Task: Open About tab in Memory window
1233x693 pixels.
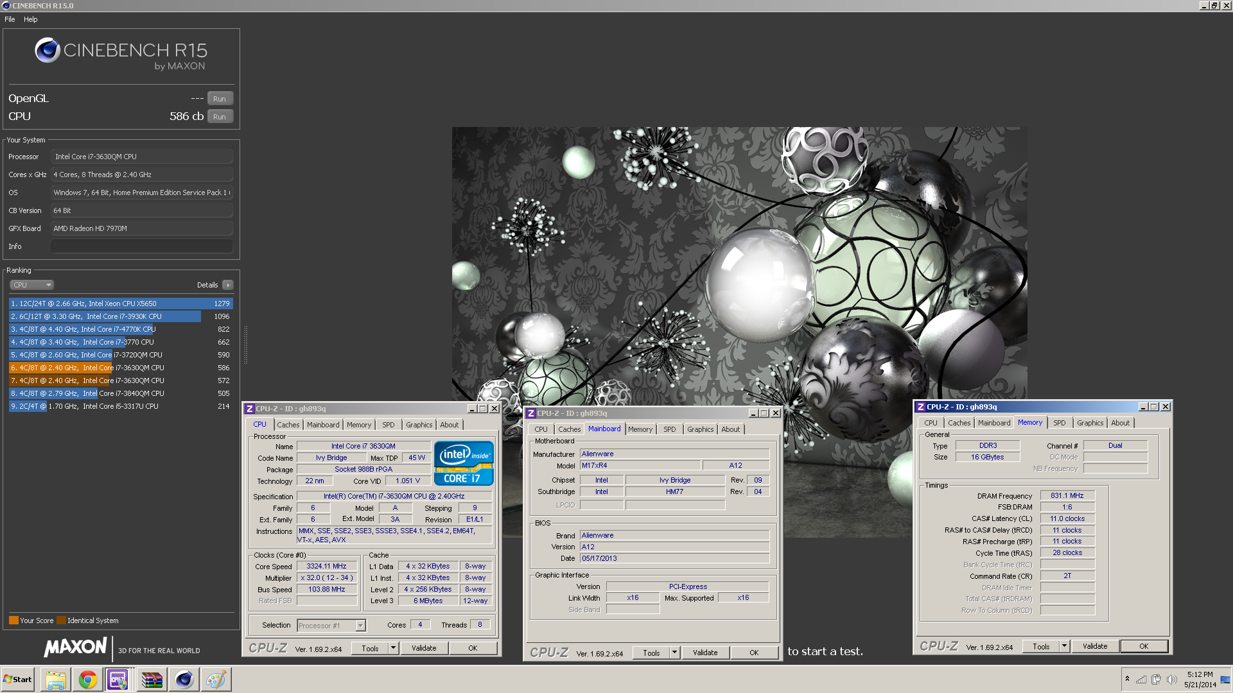Action: coord(1121,423)
